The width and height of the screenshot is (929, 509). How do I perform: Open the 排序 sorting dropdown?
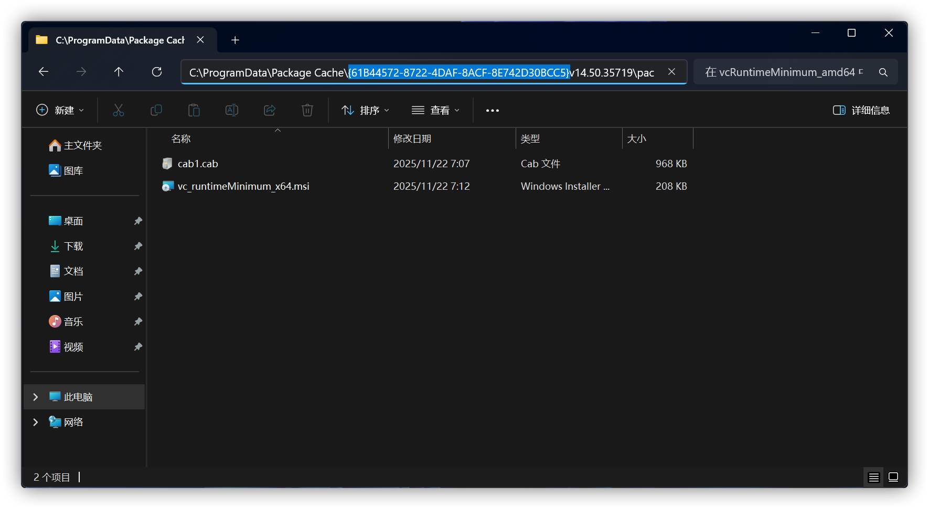tap(365, 110)
